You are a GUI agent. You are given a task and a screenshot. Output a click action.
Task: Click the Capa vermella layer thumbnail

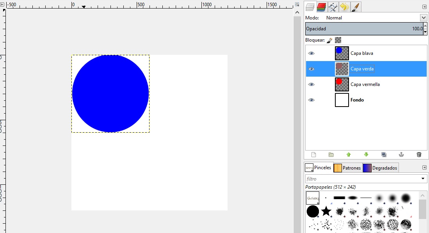[342, 84]
